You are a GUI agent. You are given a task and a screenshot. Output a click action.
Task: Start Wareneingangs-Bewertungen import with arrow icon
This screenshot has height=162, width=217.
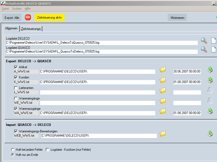pyautogui.click(x=210, y=134)
